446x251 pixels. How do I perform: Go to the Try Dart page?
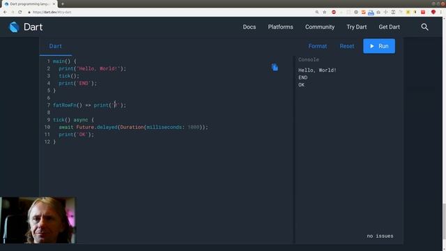click(x=356, y=27)
